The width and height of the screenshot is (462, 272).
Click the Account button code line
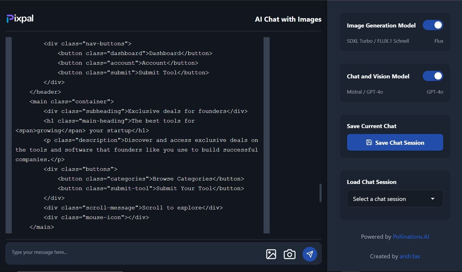click(x=128, y=63)
